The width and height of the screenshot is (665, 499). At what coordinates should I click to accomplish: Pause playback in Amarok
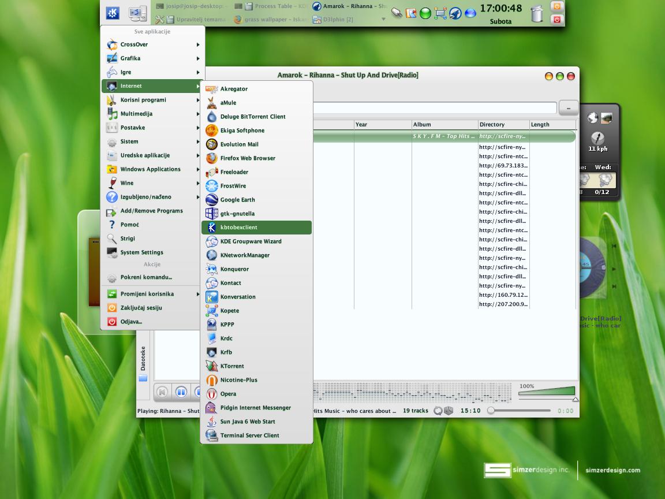tap(181, 392)
